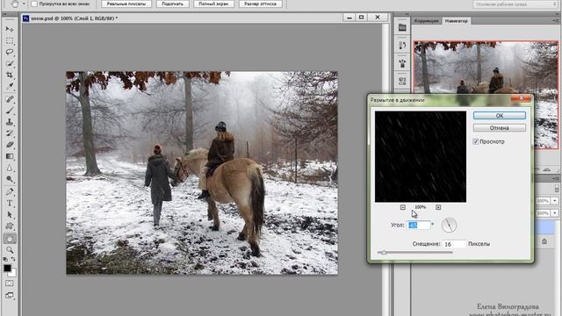Toggle the 'Просмотр' preview checkbox

tap(476, 141)
